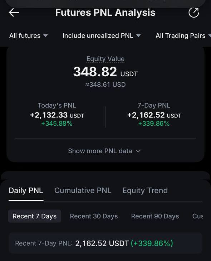Open the Include unrealized PNL dropdown
This screenshot has height=261, width=211.
(x=102, y=35)
